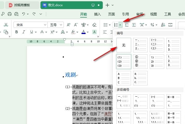Apply the text highlight color

click(x=73, y=32)
